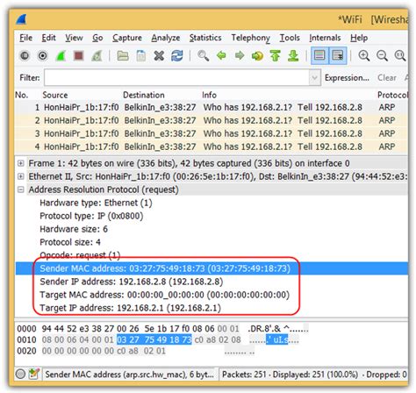The height and width of the screenshot is (393, 416).
Task: Open the capture interfaces list icon
Action: coord(25,55)
